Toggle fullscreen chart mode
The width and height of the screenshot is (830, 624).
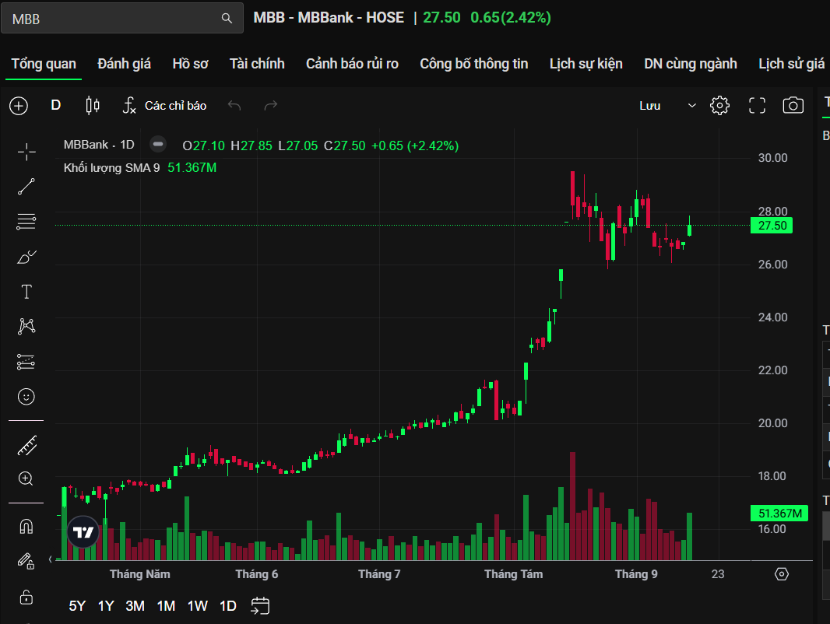click(x=757, y=106)
